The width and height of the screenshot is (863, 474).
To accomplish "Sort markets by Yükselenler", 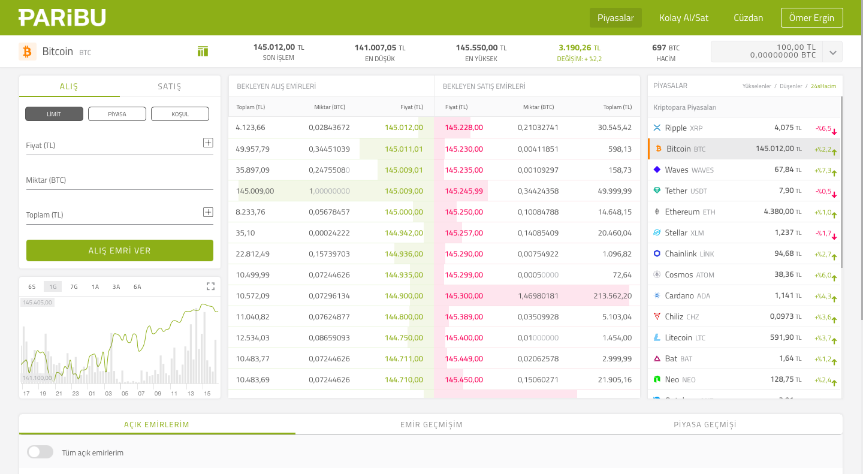I will 756,86.
